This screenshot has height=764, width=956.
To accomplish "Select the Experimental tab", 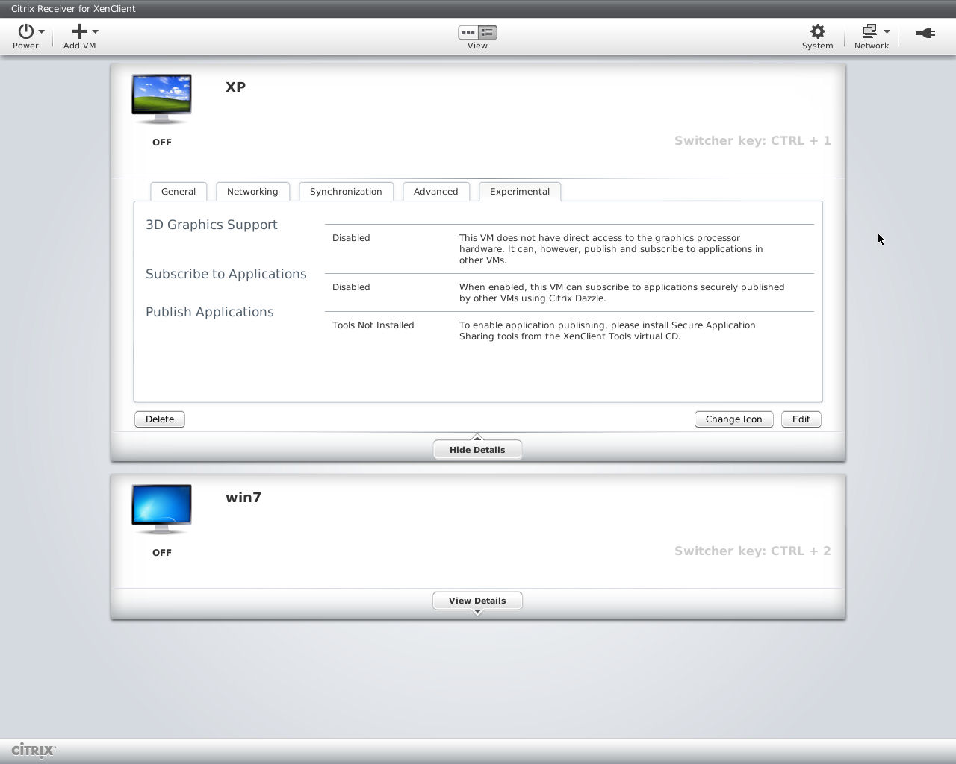I will 520,192.
